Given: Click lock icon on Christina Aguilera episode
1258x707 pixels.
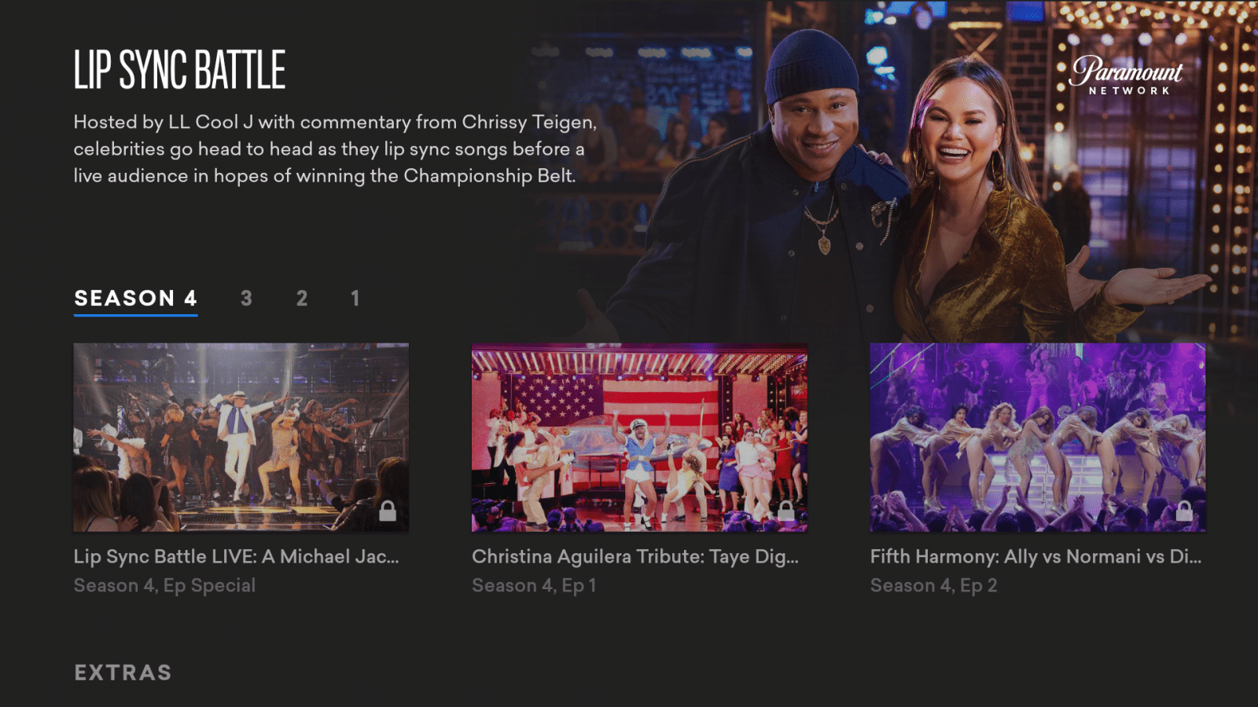Looking at the screenshot, I should coord(786,511).
